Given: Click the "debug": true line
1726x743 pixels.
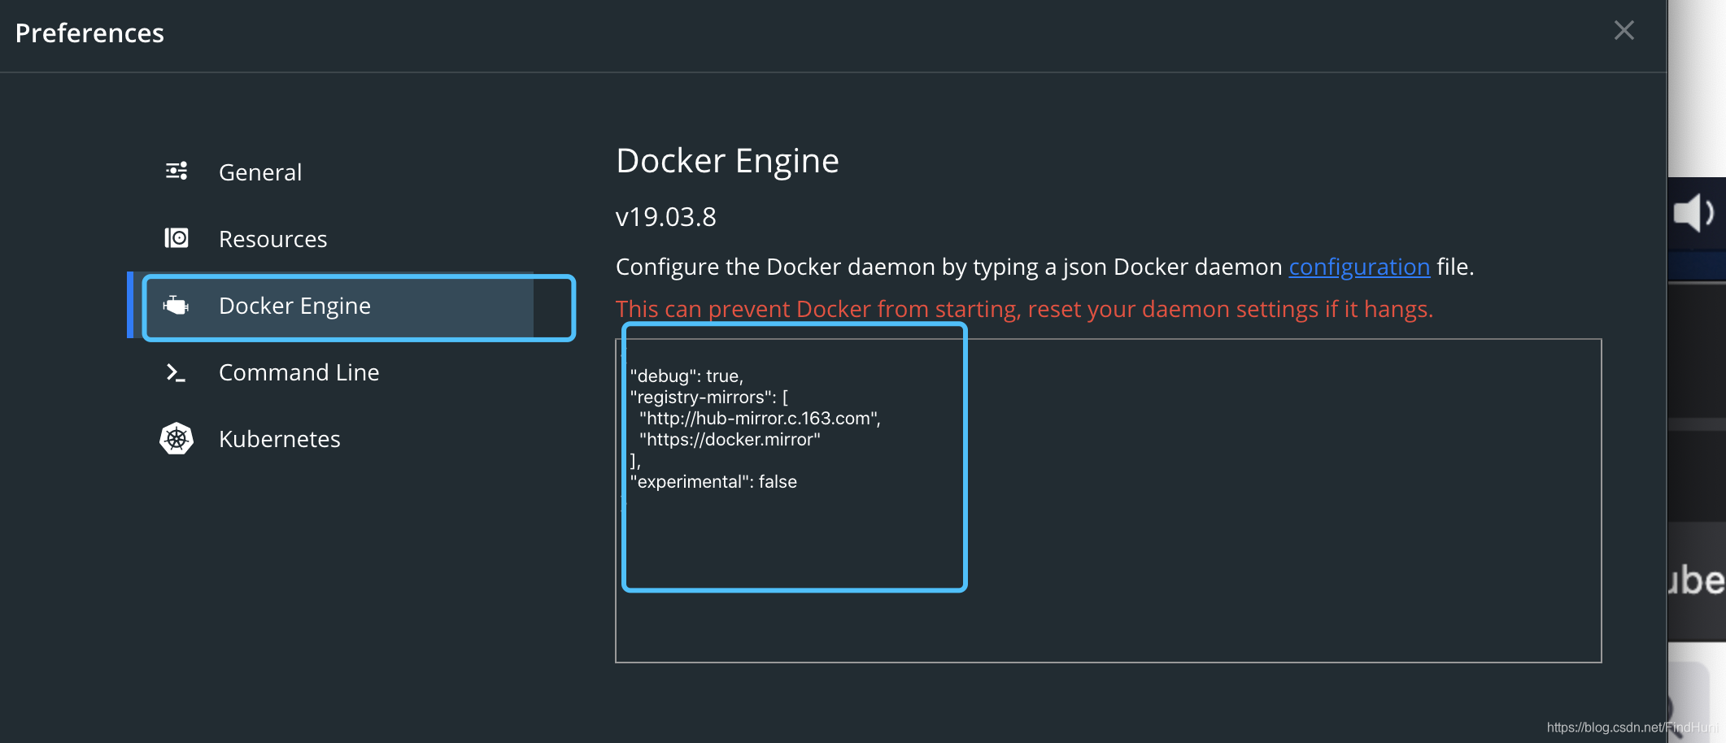Looking at the screenshot, I should click(686, 376).
